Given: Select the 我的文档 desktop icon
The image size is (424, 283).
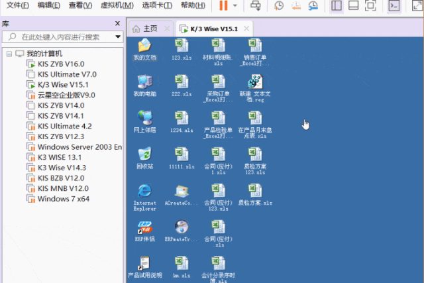Looking at the screenshot, I should click(144, 50).
